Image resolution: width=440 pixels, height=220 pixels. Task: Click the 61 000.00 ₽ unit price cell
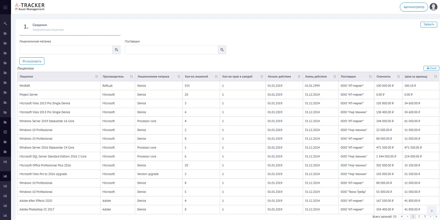420,121
